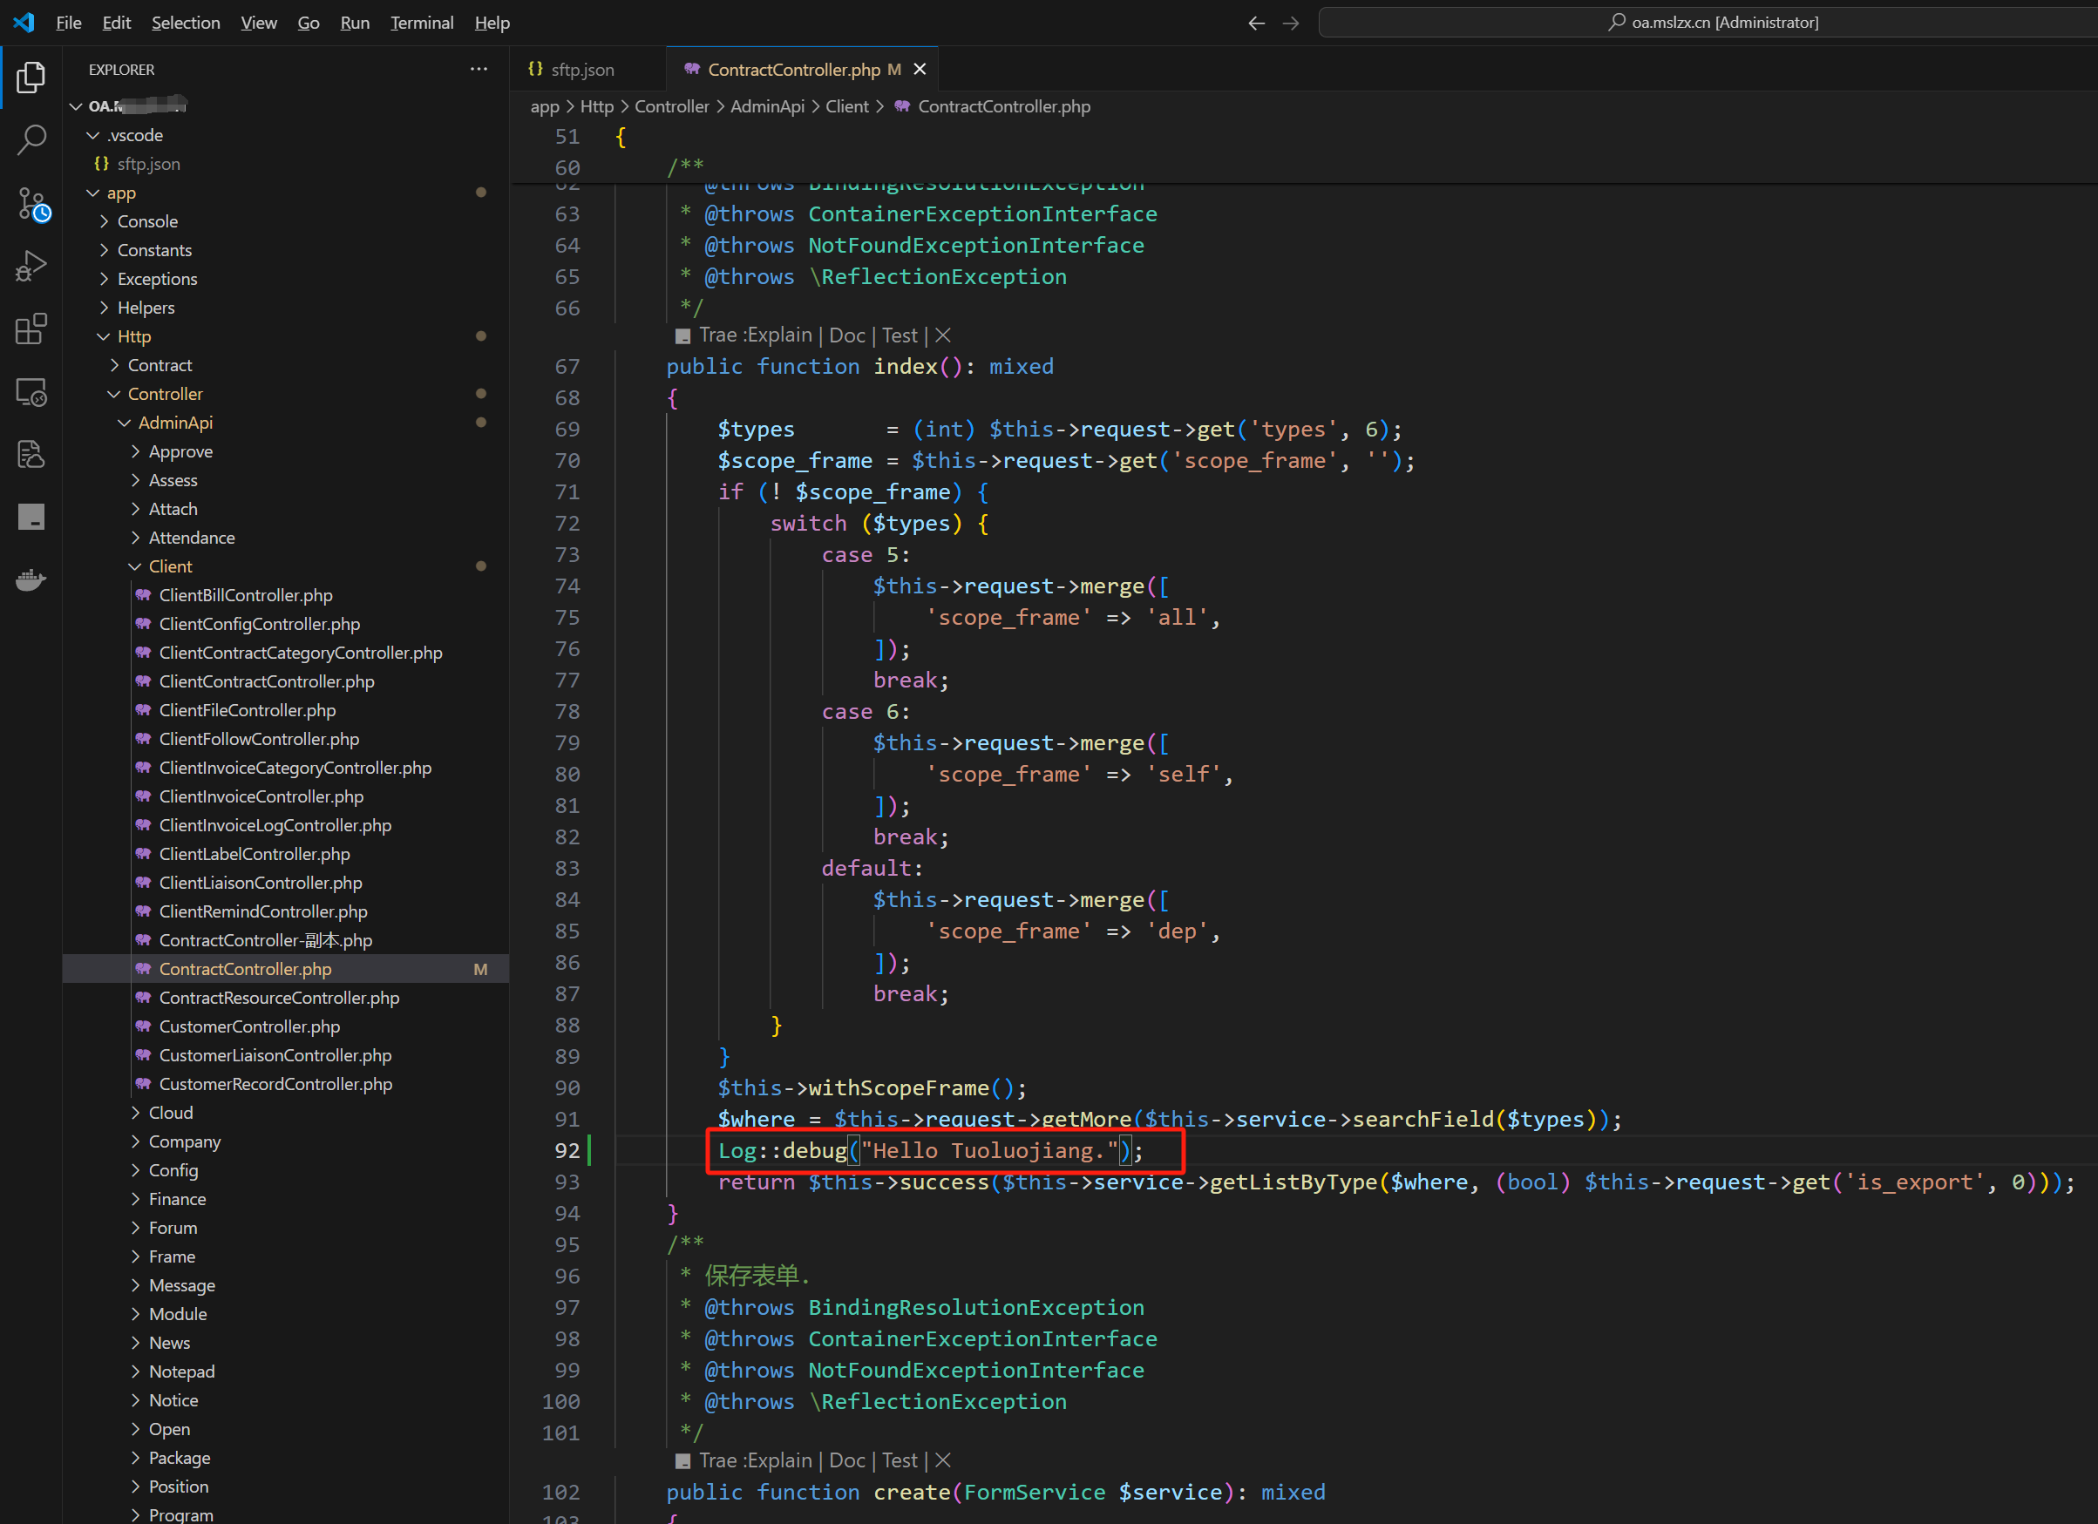Open the Edit menu
Screen dimensions: 2098x1524
coord(117,22)
